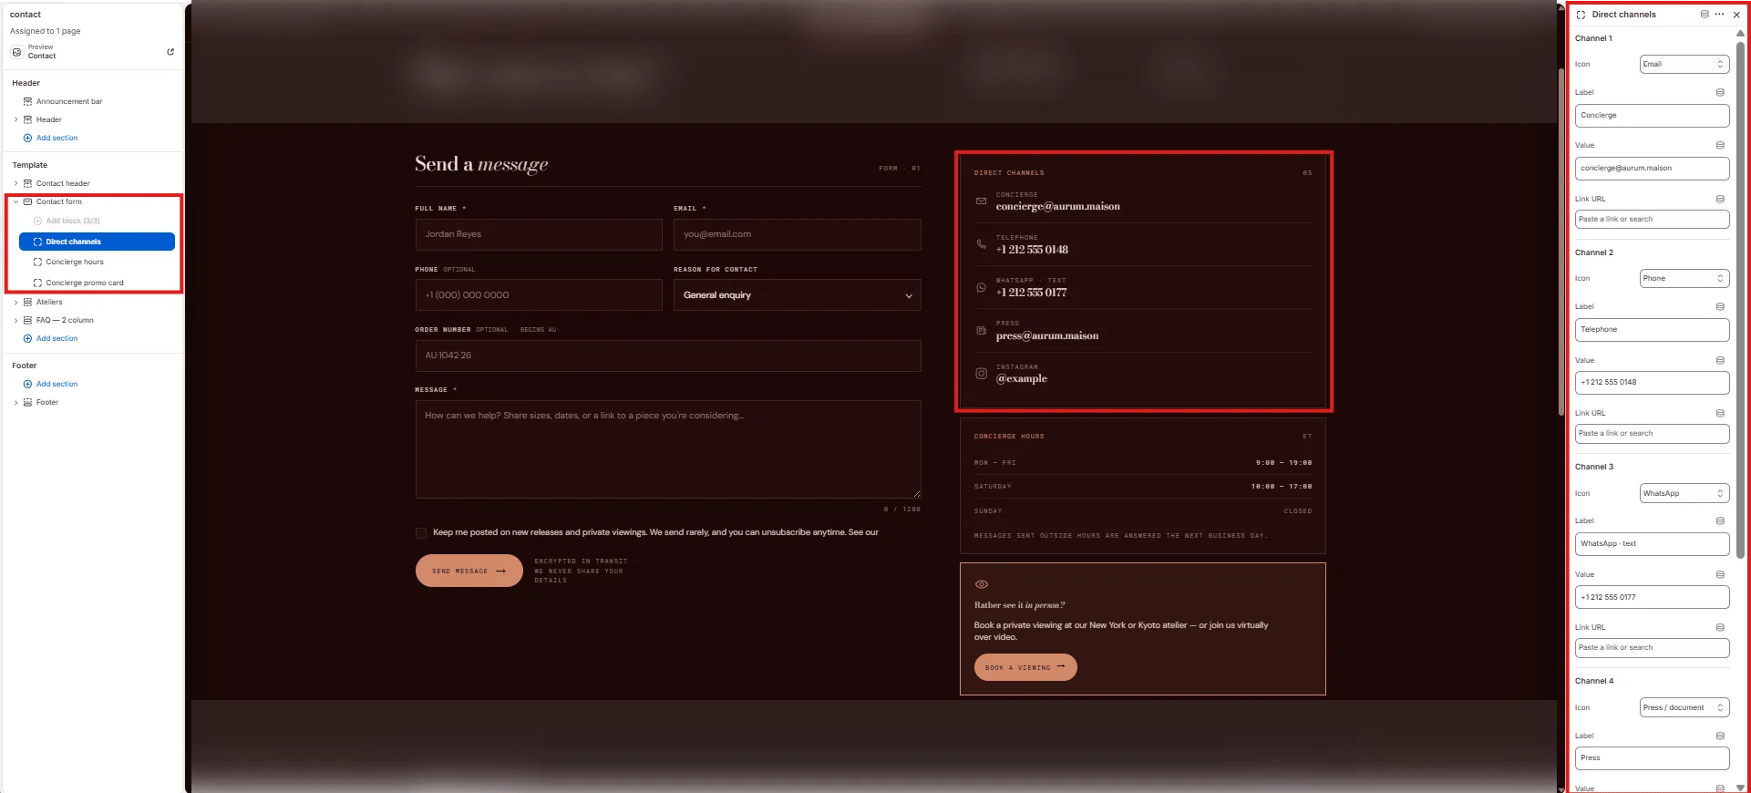Screen dimensions: 1751x793
Task: Click press@aurum.maison in preview
Action: click(1046, 335)
